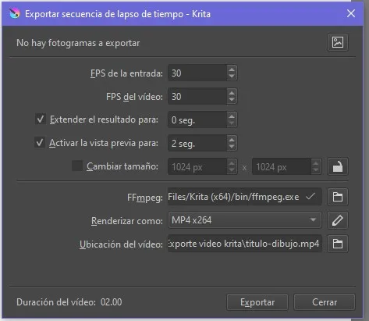Edit render profile with pencil icon

click(x=338, y=220)
